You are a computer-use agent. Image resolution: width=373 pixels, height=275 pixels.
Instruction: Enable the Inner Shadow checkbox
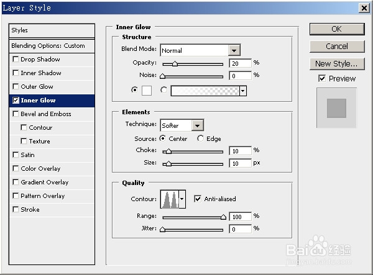tap(16, 73)
